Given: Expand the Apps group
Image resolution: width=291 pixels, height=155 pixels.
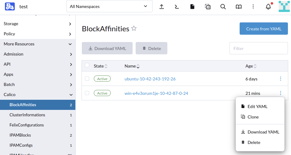Looking at the screenshot, I should click(38, 75).
